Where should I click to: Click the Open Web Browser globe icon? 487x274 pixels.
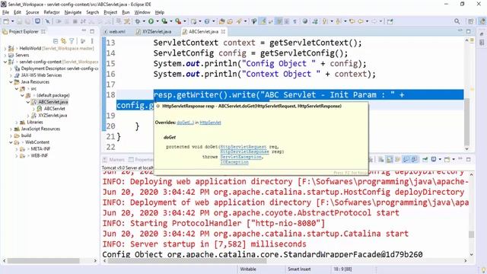304,21
